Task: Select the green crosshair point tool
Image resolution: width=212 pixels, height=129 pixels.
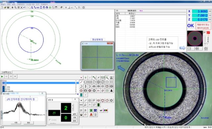Action: click(x=85, y=78)
